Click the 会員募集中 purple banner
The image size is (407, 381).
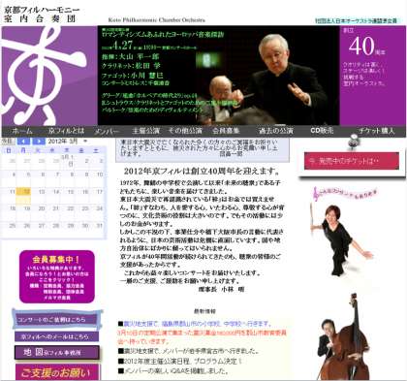[57, 277]
